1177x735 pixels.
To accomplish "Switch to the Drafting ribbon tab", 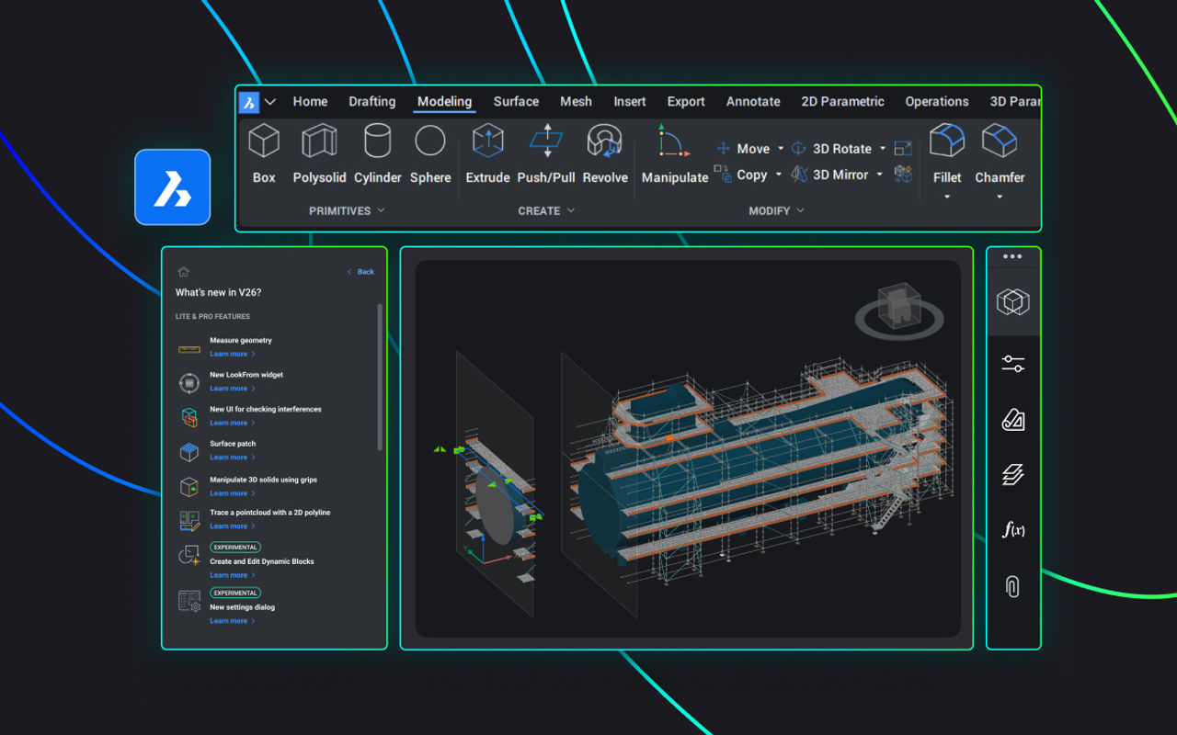I will pos(371,102).
